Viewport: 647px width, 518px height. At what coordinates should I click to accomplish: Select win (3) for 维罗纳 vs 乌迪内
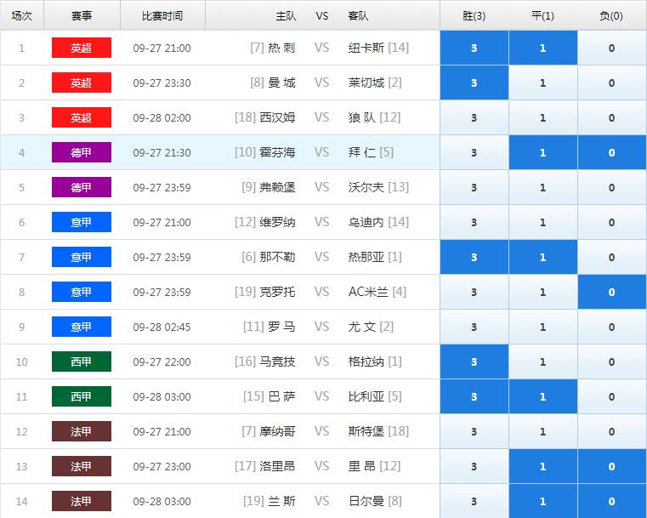tap(474, 223)
